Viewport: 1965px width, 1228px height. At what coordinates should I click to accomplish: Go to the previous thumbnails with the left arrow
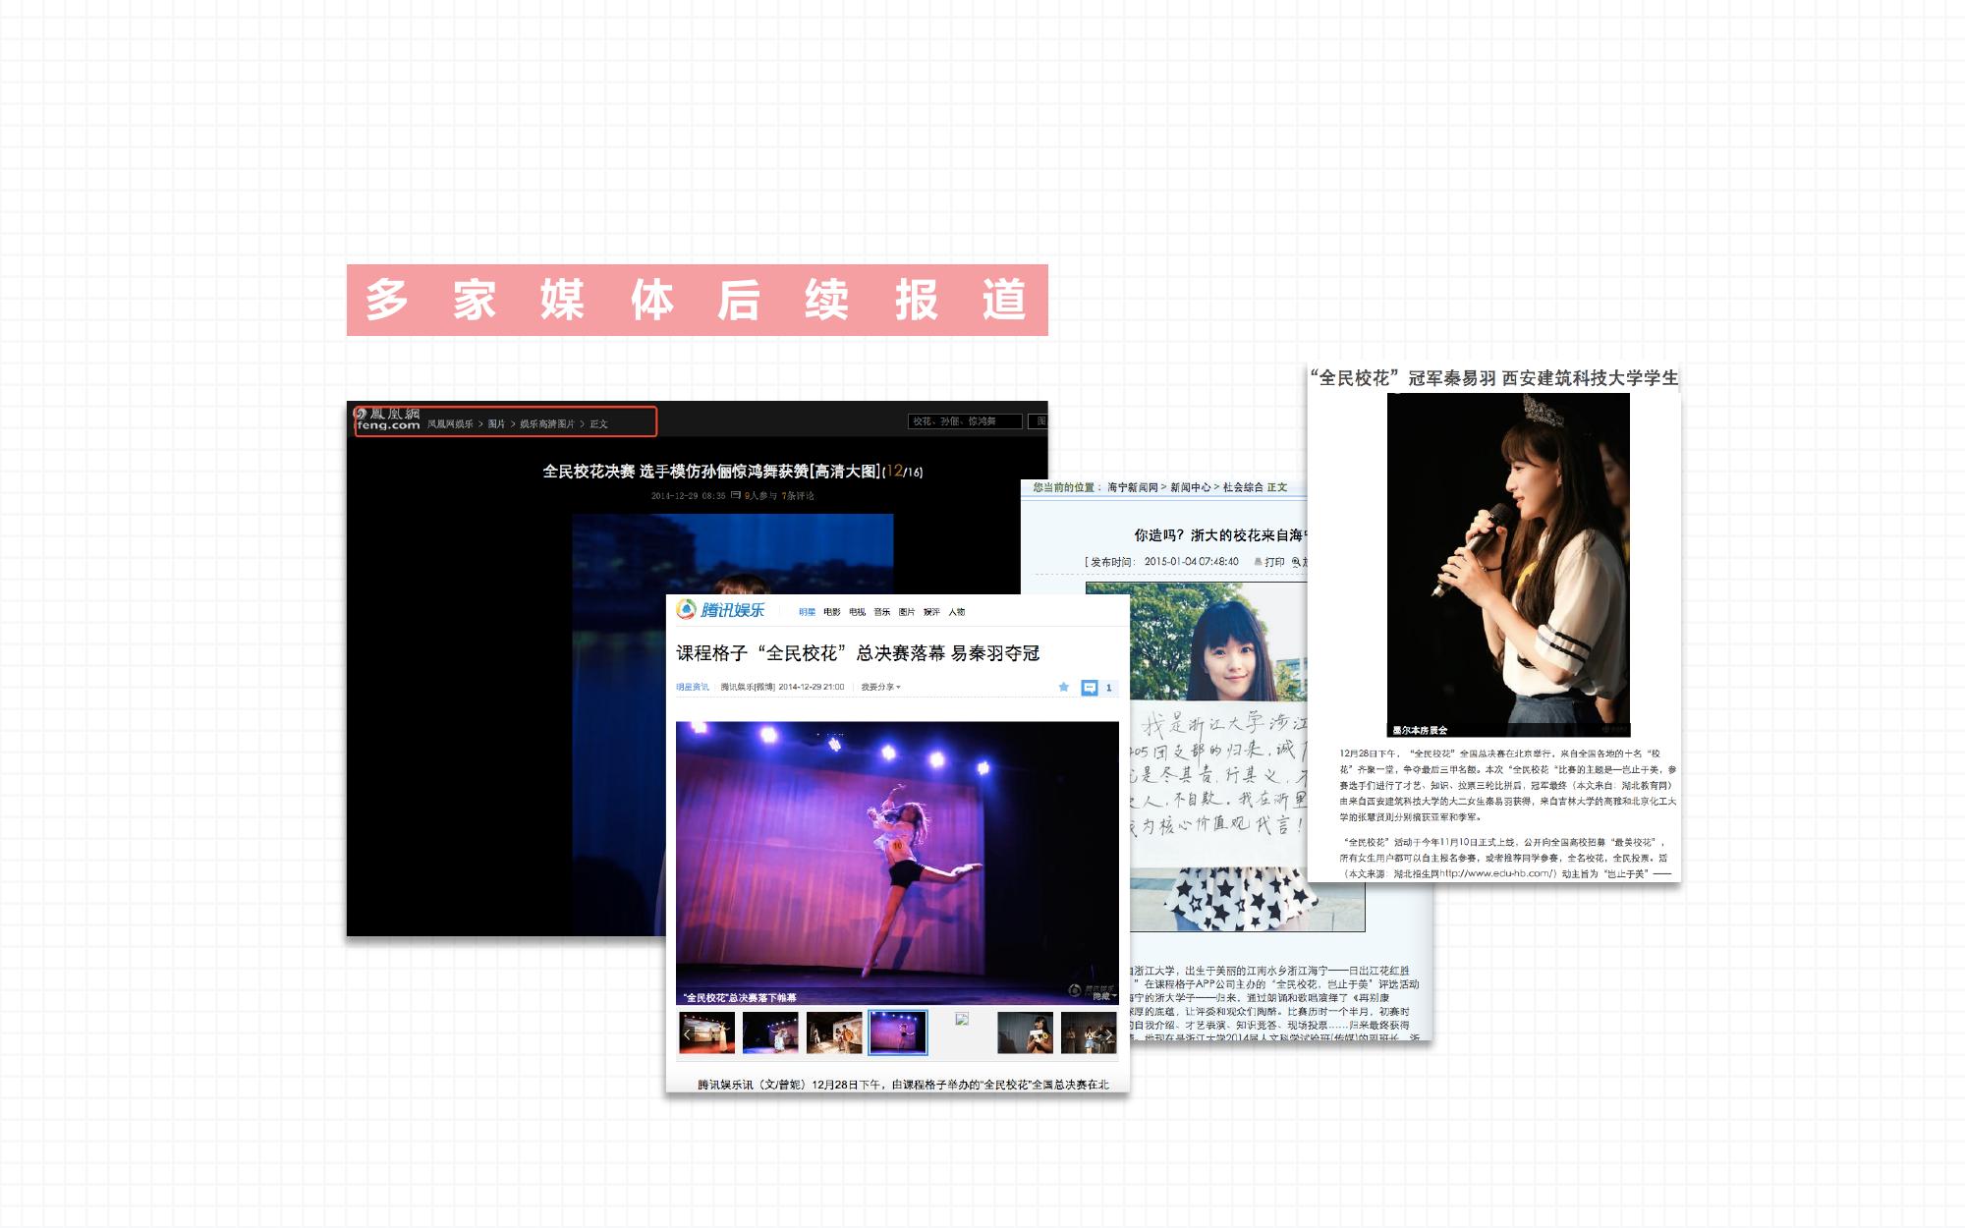[687, 1033]
